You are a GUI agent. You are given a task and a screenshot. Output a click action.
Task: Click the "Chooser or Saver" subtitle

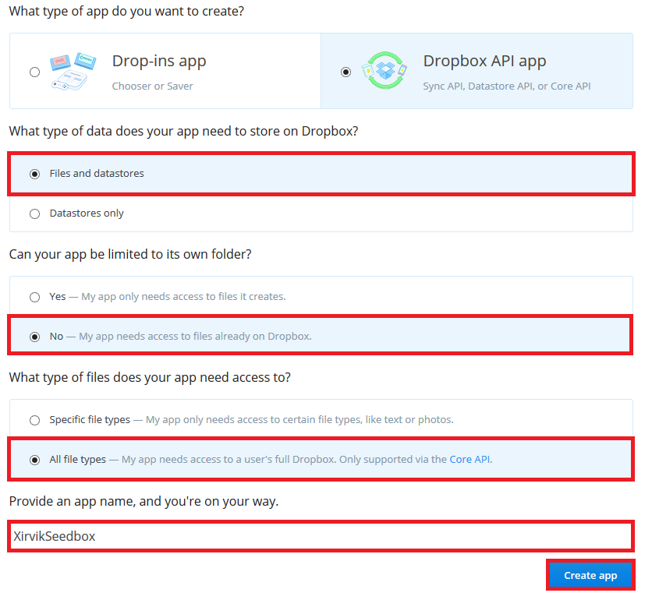coord(152,86)
